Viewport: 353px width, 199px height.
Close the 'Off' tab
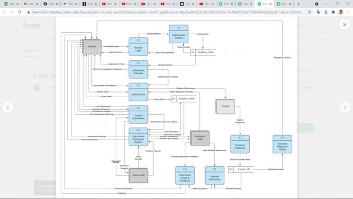(x=57, y=4)
